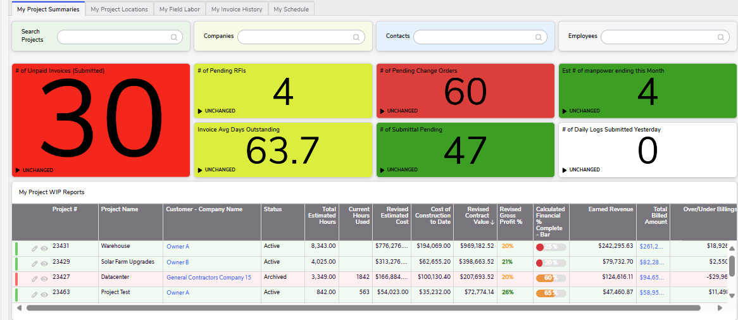Click the sort arrow on Revised Contract Value
This screenshot has width=738, height=320.
pos(492,223)
